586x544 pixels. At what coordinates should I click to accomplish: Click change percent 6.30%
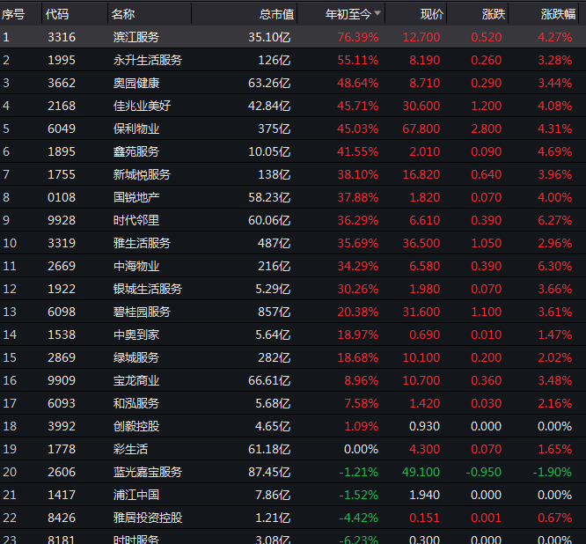tap(555, 266)
